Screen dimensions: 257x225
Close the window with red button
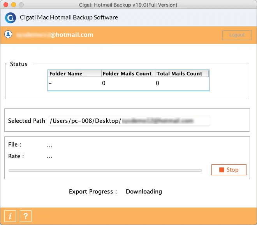click(6, 5)
